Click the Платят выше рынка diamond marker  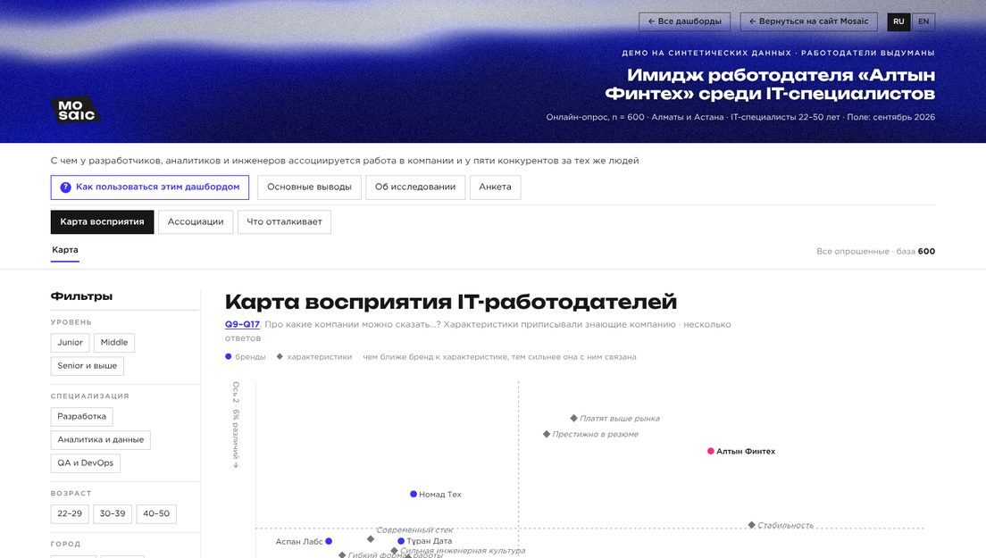coord(573,418)
